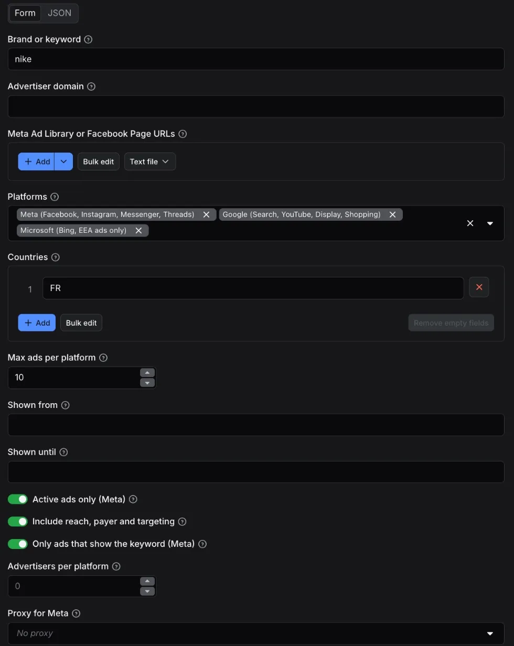Open help icon for Platforms
514x646 pixels.
point(55,197)
